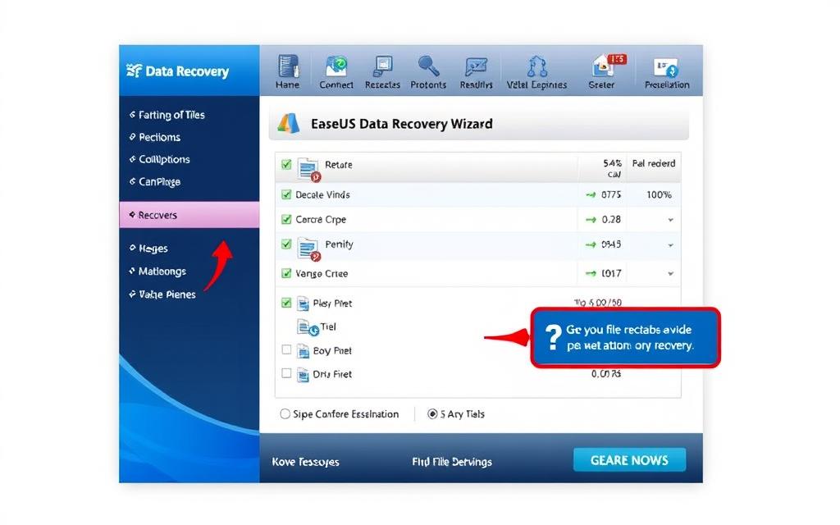Expand the Penify row dropdown arrow

click(x=671, y=245)
